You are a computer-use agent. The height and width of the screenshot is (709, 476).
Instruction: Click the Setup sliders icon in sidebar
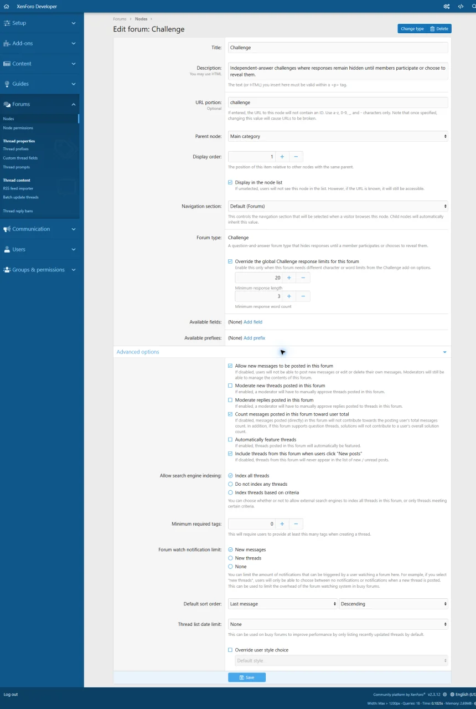tap(7, 23)
